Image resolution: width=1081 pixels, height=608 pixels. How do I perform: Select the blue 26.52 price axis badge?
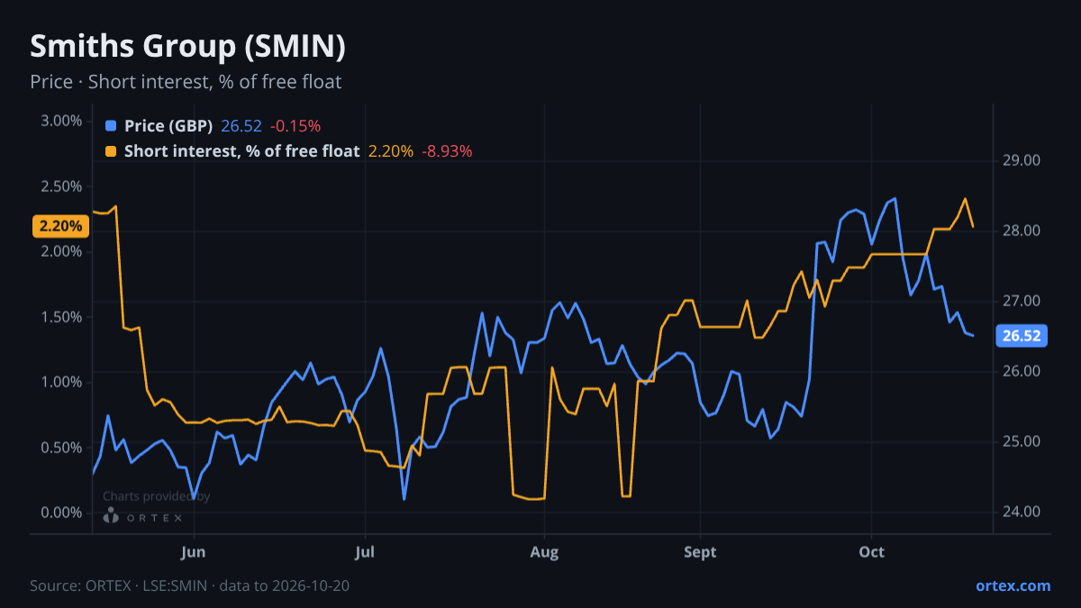tap(1022, 336)
